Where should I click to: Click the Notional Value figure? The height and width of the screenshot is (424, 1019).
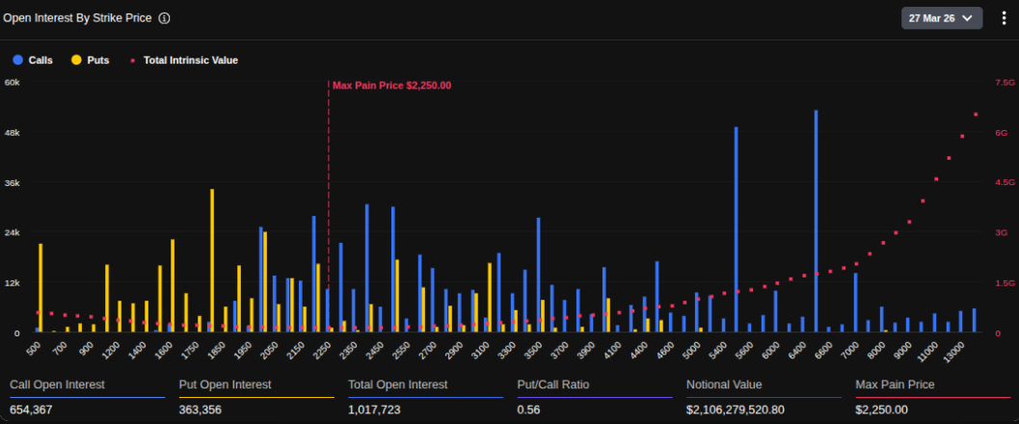tap(735, 410)
